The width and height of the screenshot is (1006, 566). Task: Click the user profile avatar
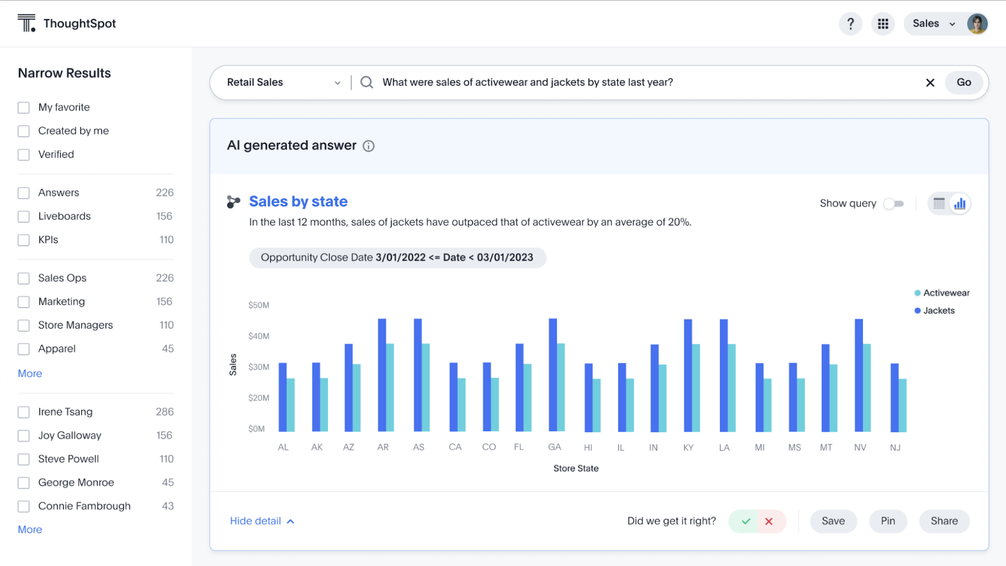977,24
